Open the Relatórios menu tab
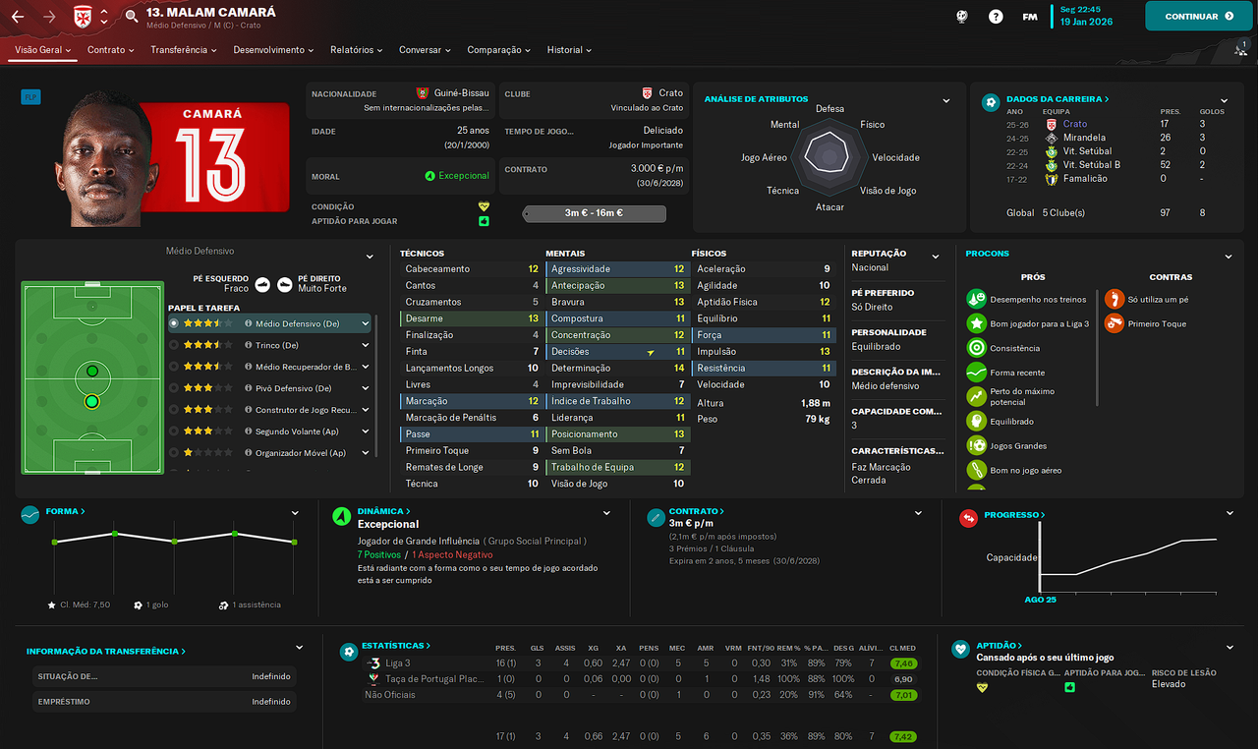The width and height of the screenshot is (1258, 749). [x=357, y=50]
